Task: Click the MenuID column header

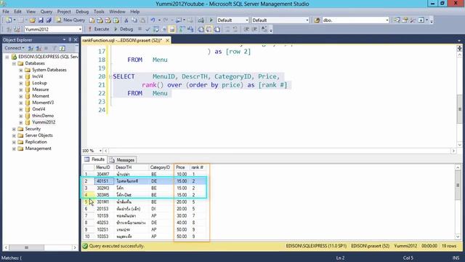Action: [104, 167]
